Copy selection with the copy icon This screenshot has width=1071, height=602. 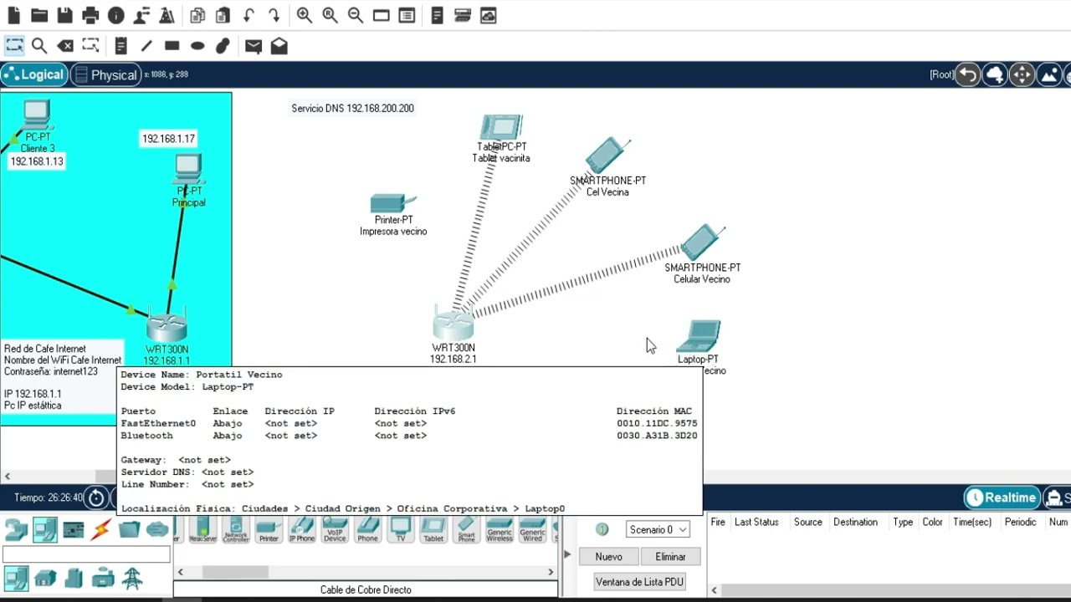(197, 15)
